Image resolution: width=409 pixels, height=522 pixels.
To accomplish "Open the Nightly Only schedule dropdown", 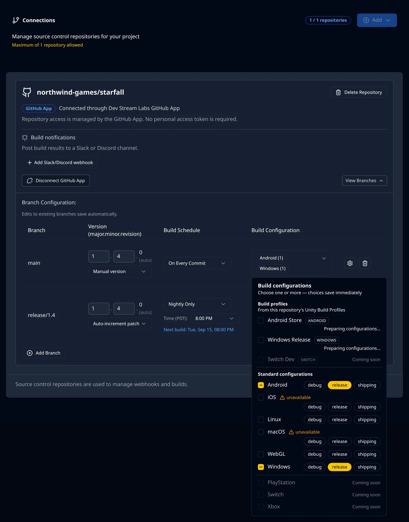I will click(197, 304).
